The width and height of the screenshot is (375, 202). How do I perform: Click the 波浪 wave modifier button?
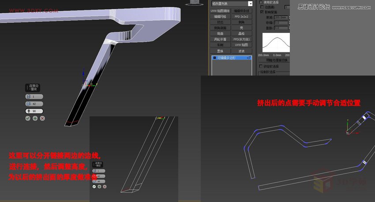tap(242, 51)
